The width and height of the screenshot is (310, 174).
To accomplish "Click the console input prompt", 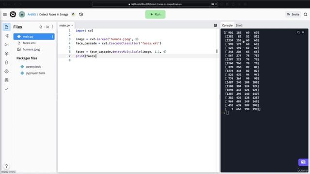I will point(227,113).
